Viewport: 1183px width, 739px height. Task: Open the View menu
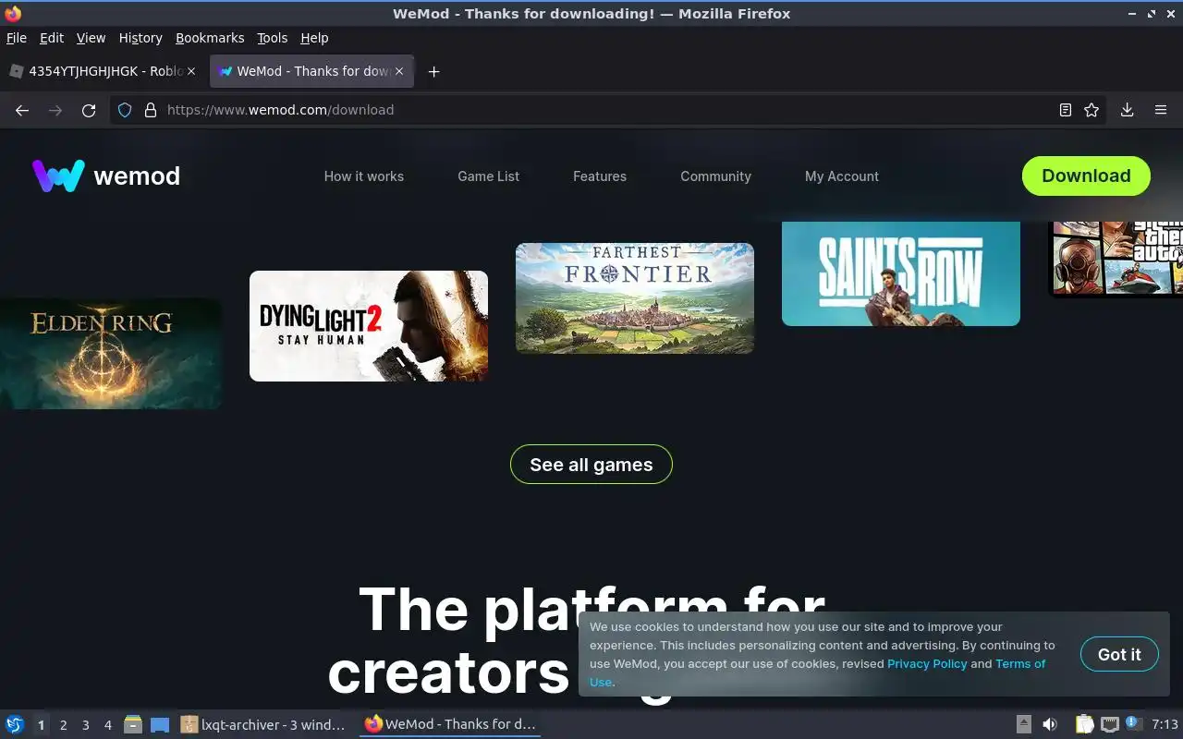(x=91, y=38)
